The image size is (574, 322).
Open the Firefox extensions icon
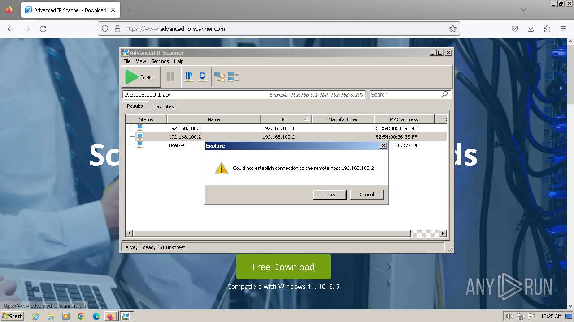coord(547,29)
